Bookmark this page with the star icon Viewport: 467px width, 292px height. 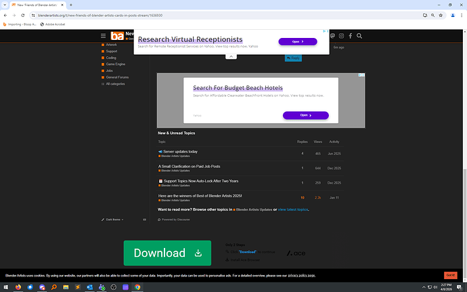[441, 15]
